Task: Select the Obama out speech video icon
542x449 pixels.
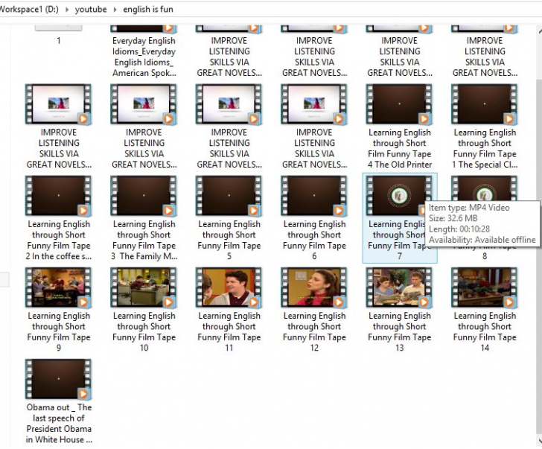Action: point(58,379)
